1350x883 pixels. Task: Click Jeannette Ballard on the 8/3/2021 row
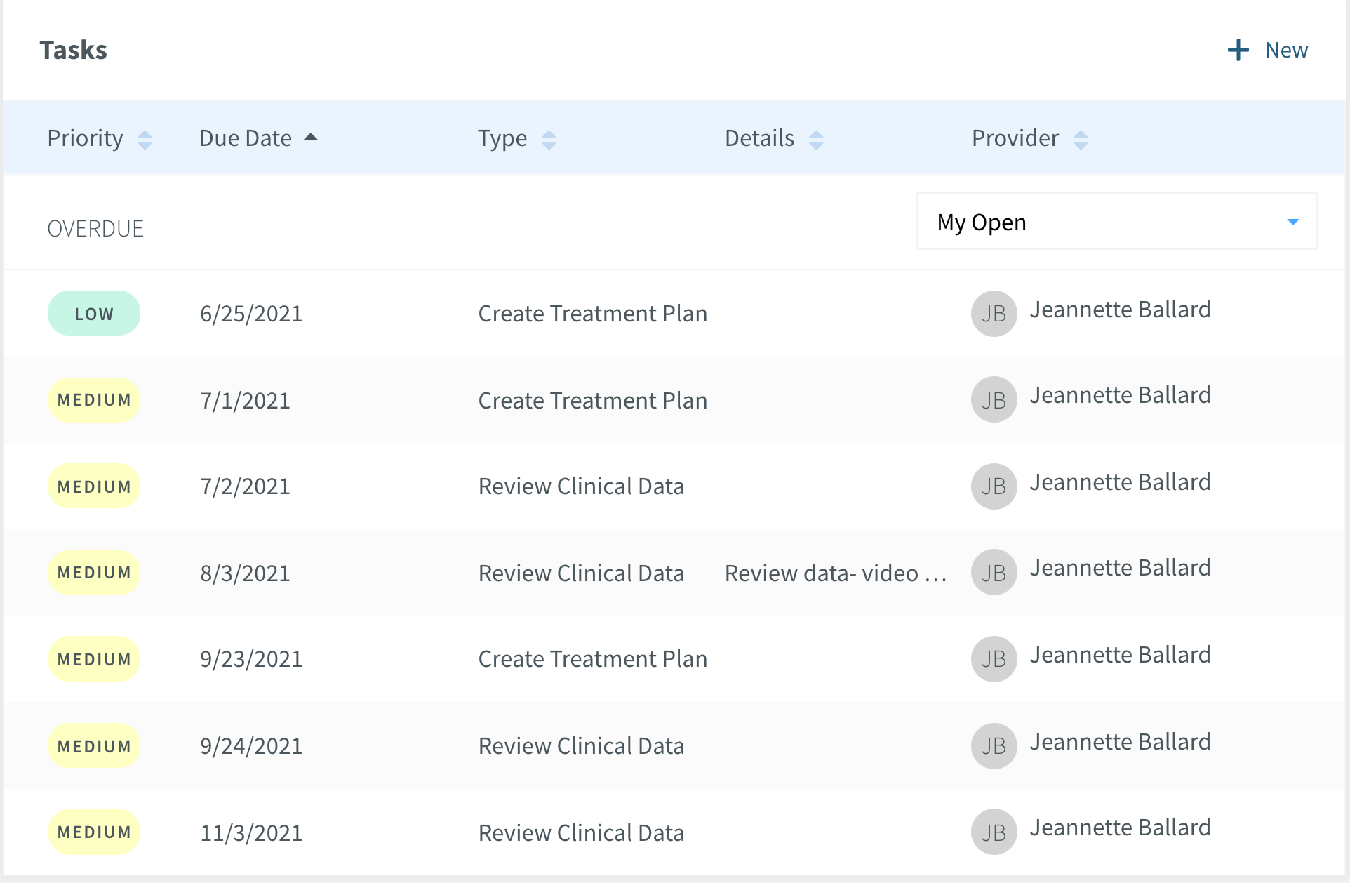tap(1120, 568)
